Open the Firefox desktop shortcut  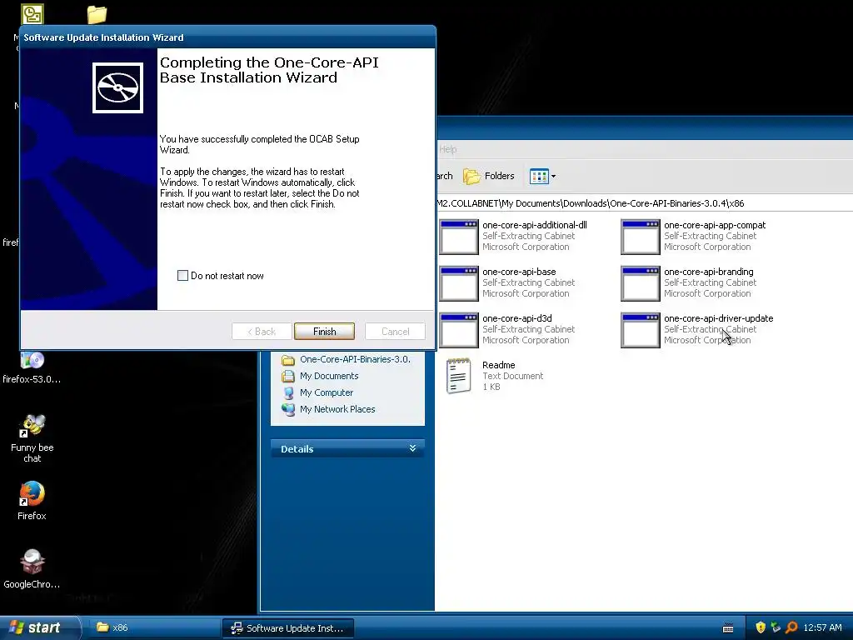click(32, 501)
